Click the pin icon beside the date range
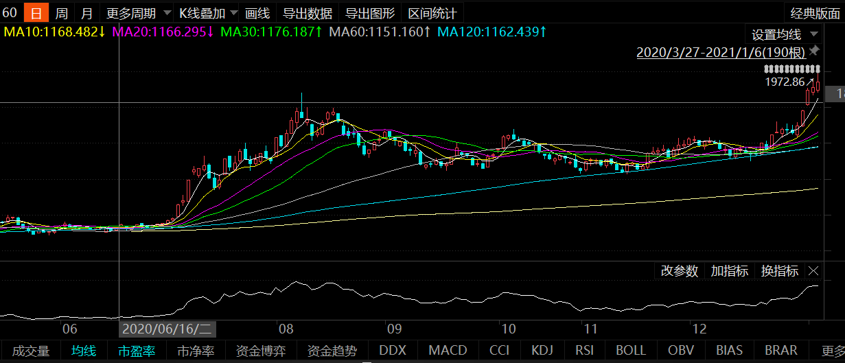The image size is (845, 363). point(814,51)
